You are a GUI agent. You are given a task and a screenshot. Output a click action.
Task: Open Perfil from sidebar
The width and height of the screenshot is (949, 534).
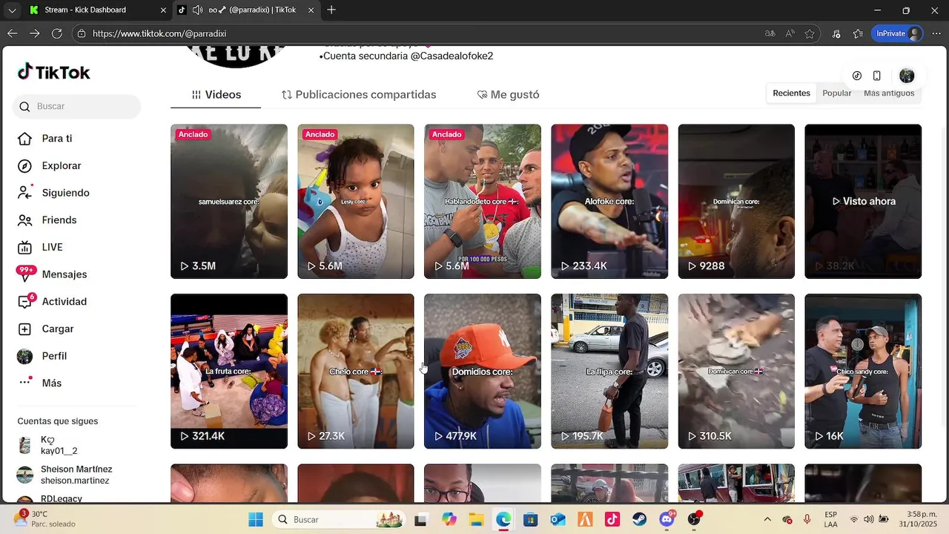click(54, 356)
